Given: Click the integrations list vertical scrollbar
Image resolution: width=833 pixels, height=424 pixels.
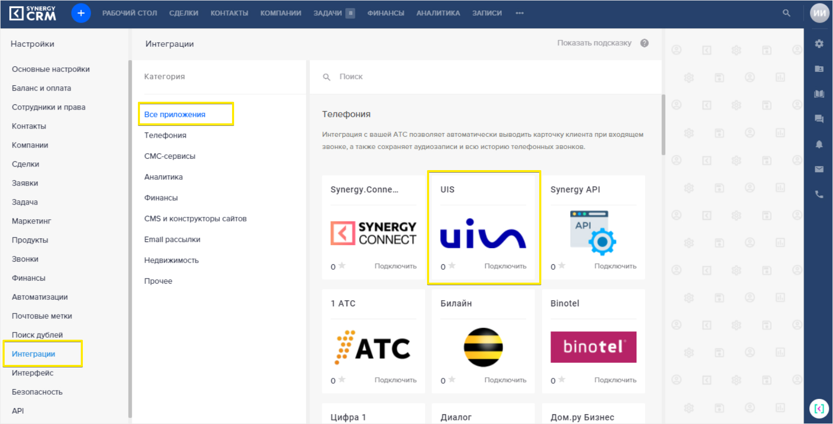Looking at the screenshot, I should coord(663,124).
